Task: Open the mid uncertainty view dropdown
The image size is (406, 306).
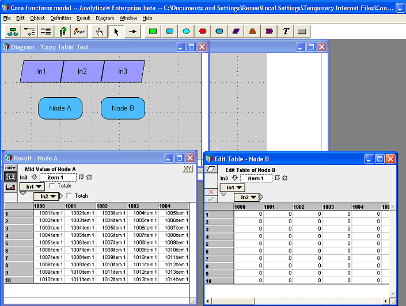Action: pyautogui.click(x=10, y=167)
